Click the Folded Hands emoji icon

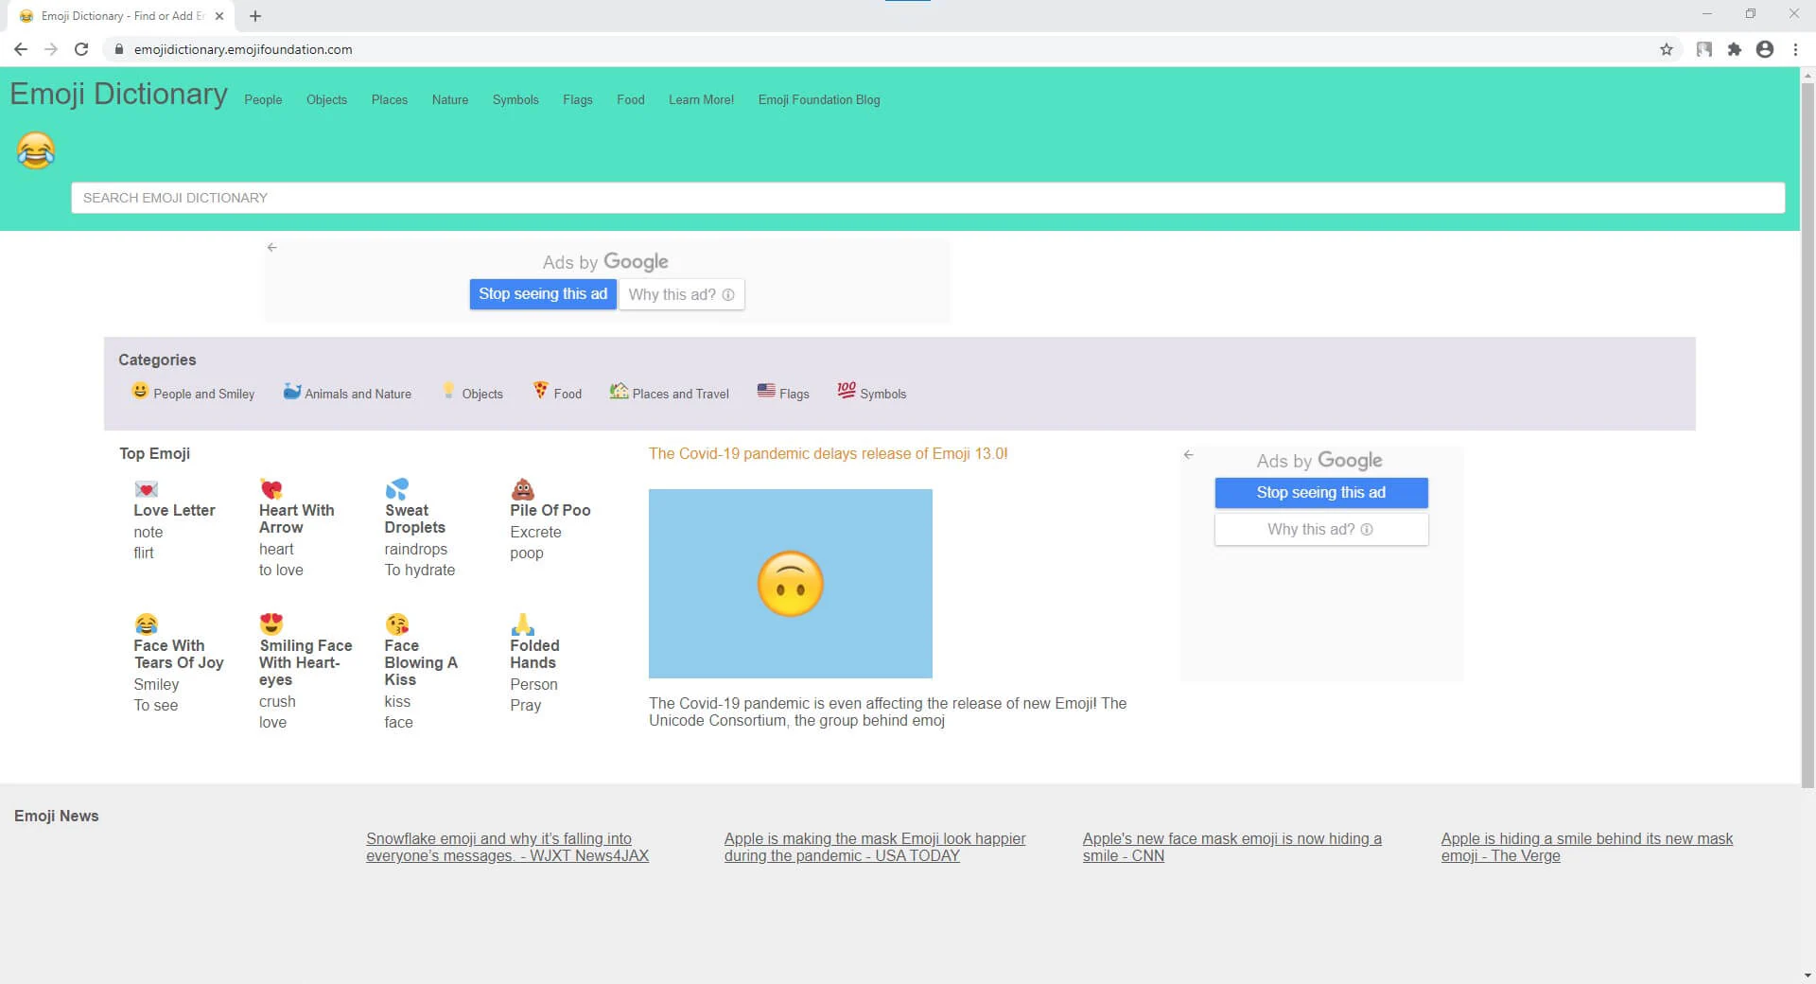(523, 624)
